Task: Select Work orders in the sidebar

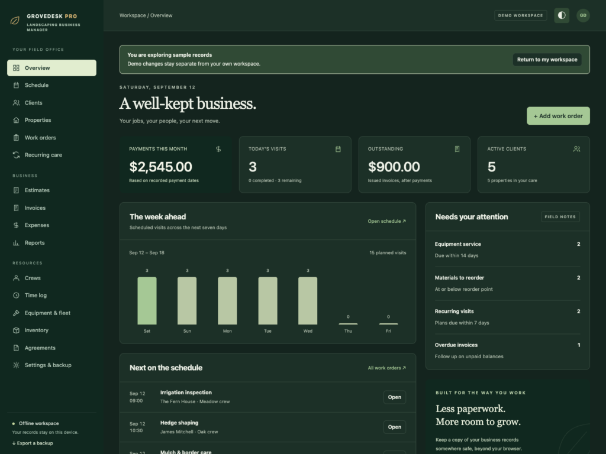Action: [x=52, y=137]
